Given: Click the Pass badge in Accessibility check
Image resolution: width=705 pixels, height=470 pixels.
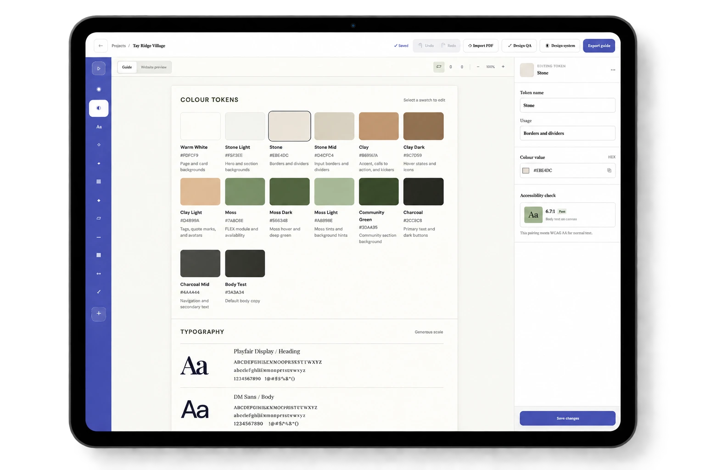Looking at the screenshot, I should [562, 212].
